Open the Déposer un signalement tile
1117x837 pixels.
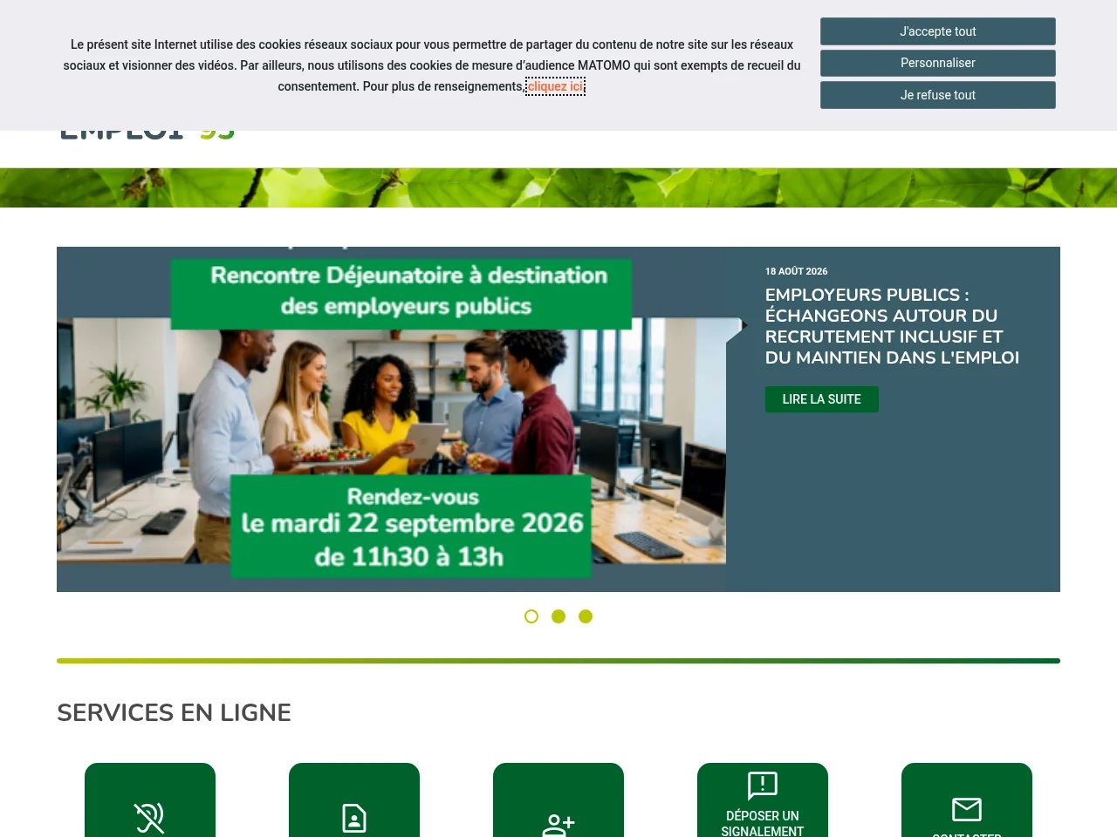(763, 800)
